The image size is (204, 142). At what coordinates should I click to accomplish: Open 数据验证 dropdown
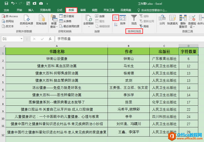point(192,21)
